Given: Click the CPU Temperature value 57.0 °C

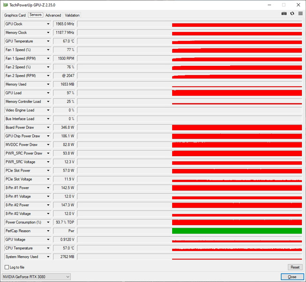Looking at the screenshot, I should [x=64, y=248].
